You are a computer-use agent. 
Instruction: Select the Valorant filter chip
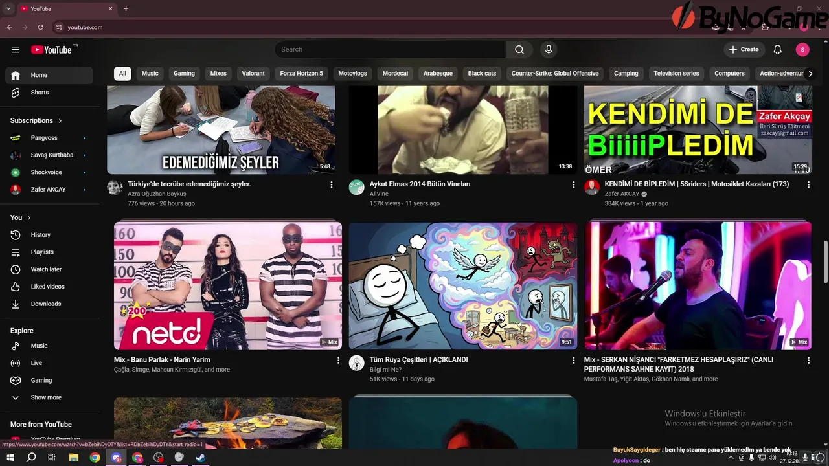[x=253, y=74]
